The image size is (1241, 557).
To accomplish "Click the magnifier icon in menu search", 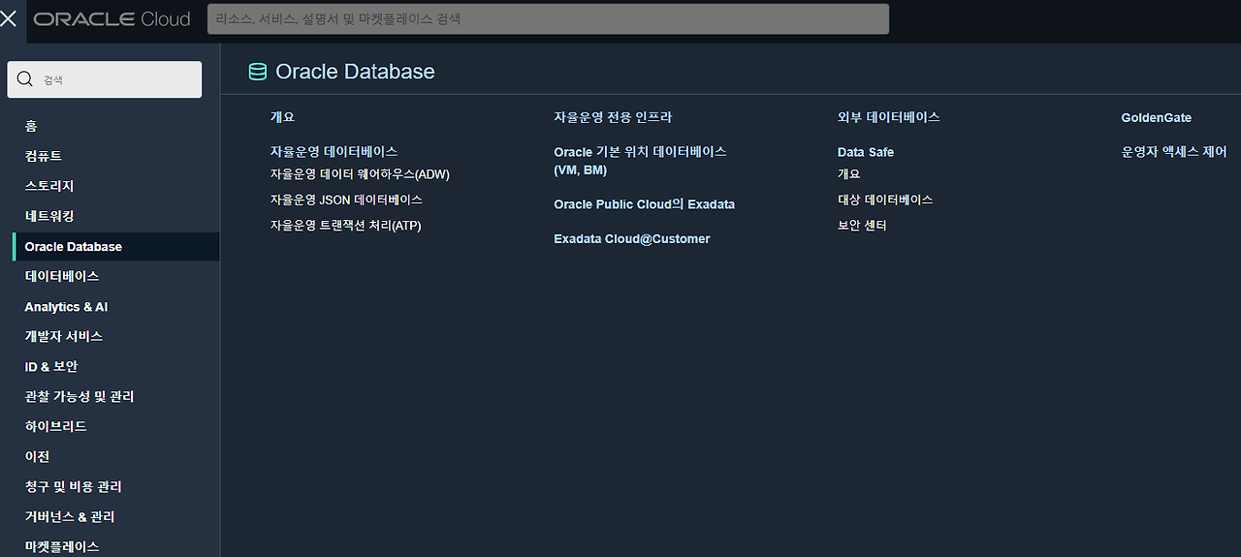I will (25, 79).
